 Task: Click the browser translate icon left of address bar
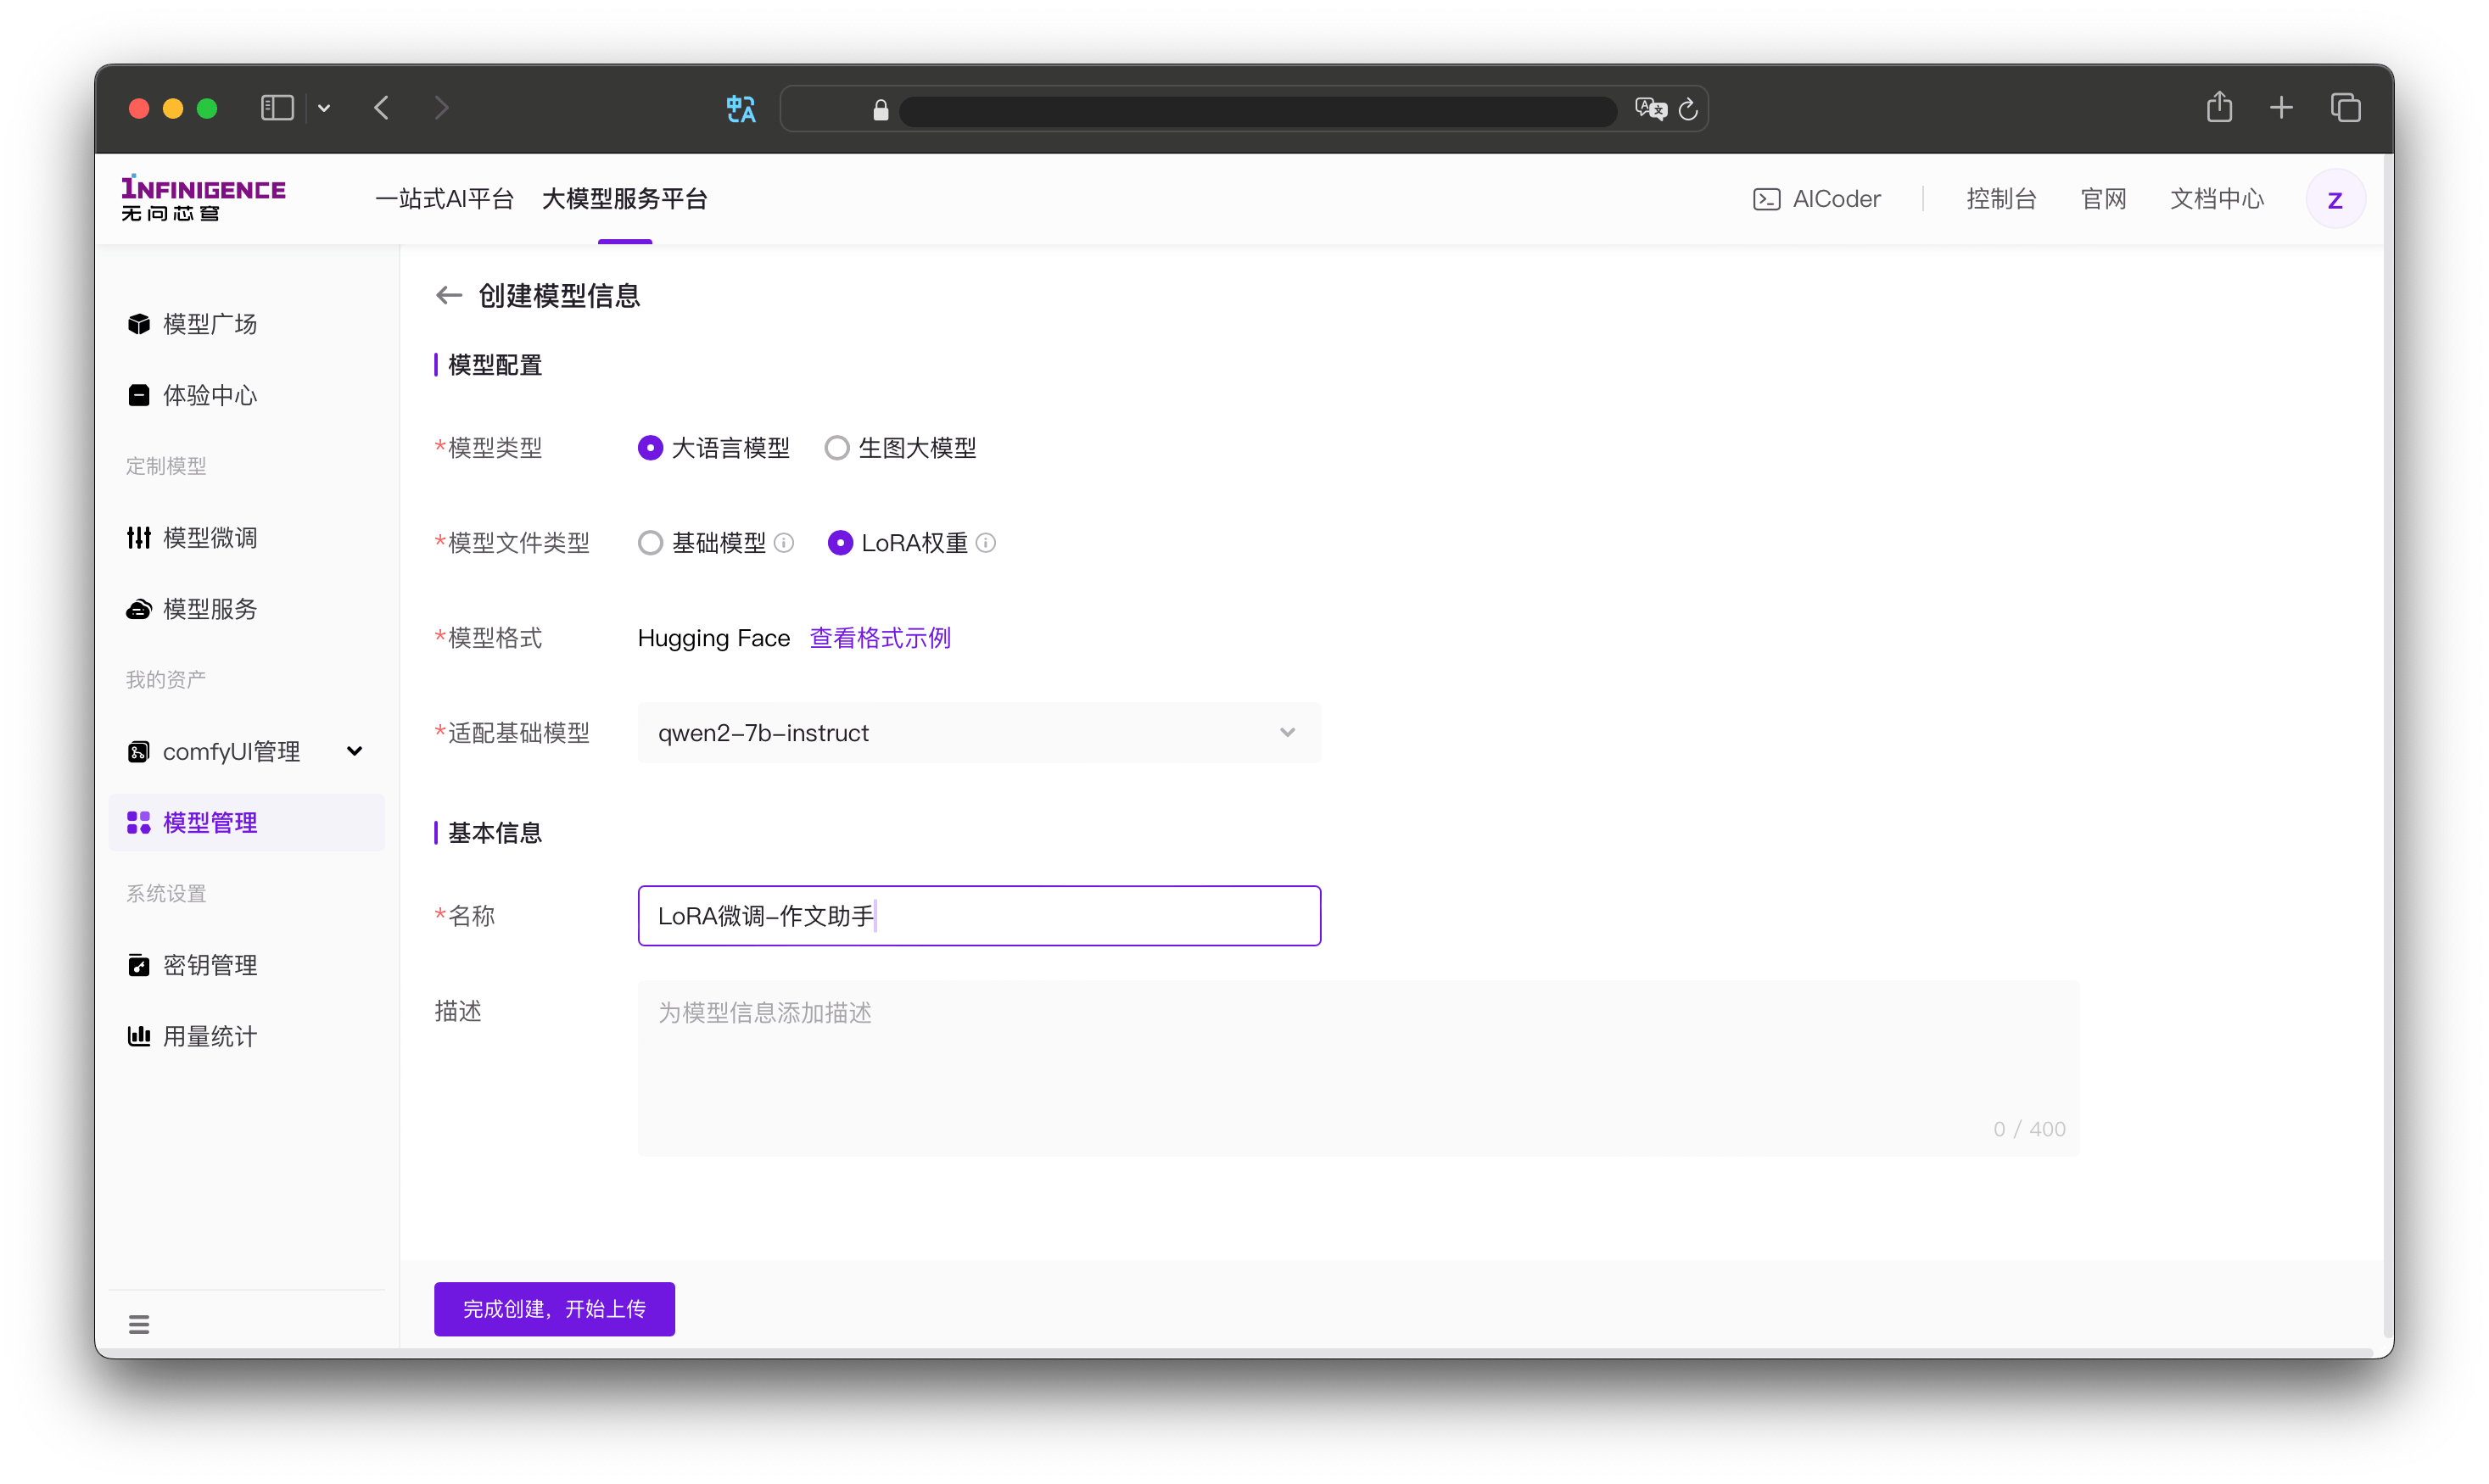(x=741, y=108)
